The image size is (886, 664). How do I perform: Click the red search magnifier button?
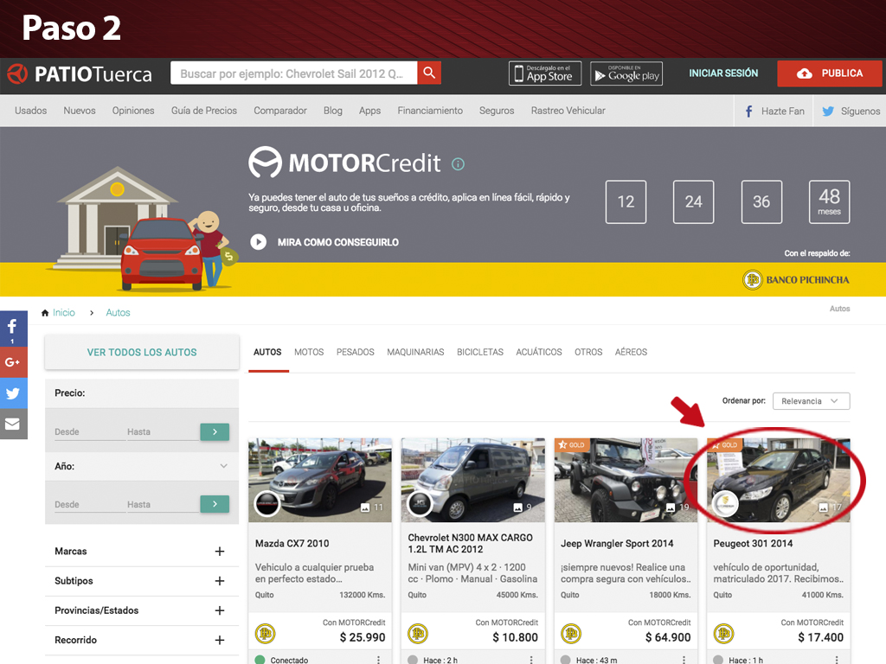pos(429,73)
